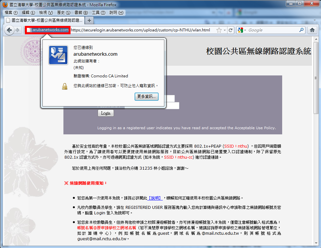This screenshot has width=321, height=248.
Task: Click inside the Google search field
Action: (272, 30)
